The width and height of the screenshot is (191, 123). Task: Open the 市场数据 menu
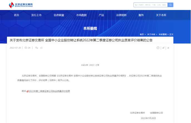click(x=81, y=15)
